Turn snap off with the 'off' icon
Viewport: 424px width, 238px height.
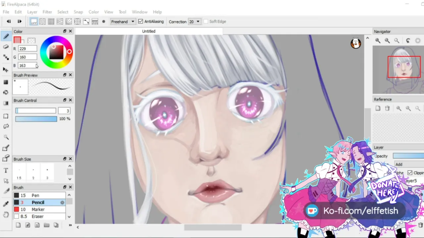pos(34,21)
